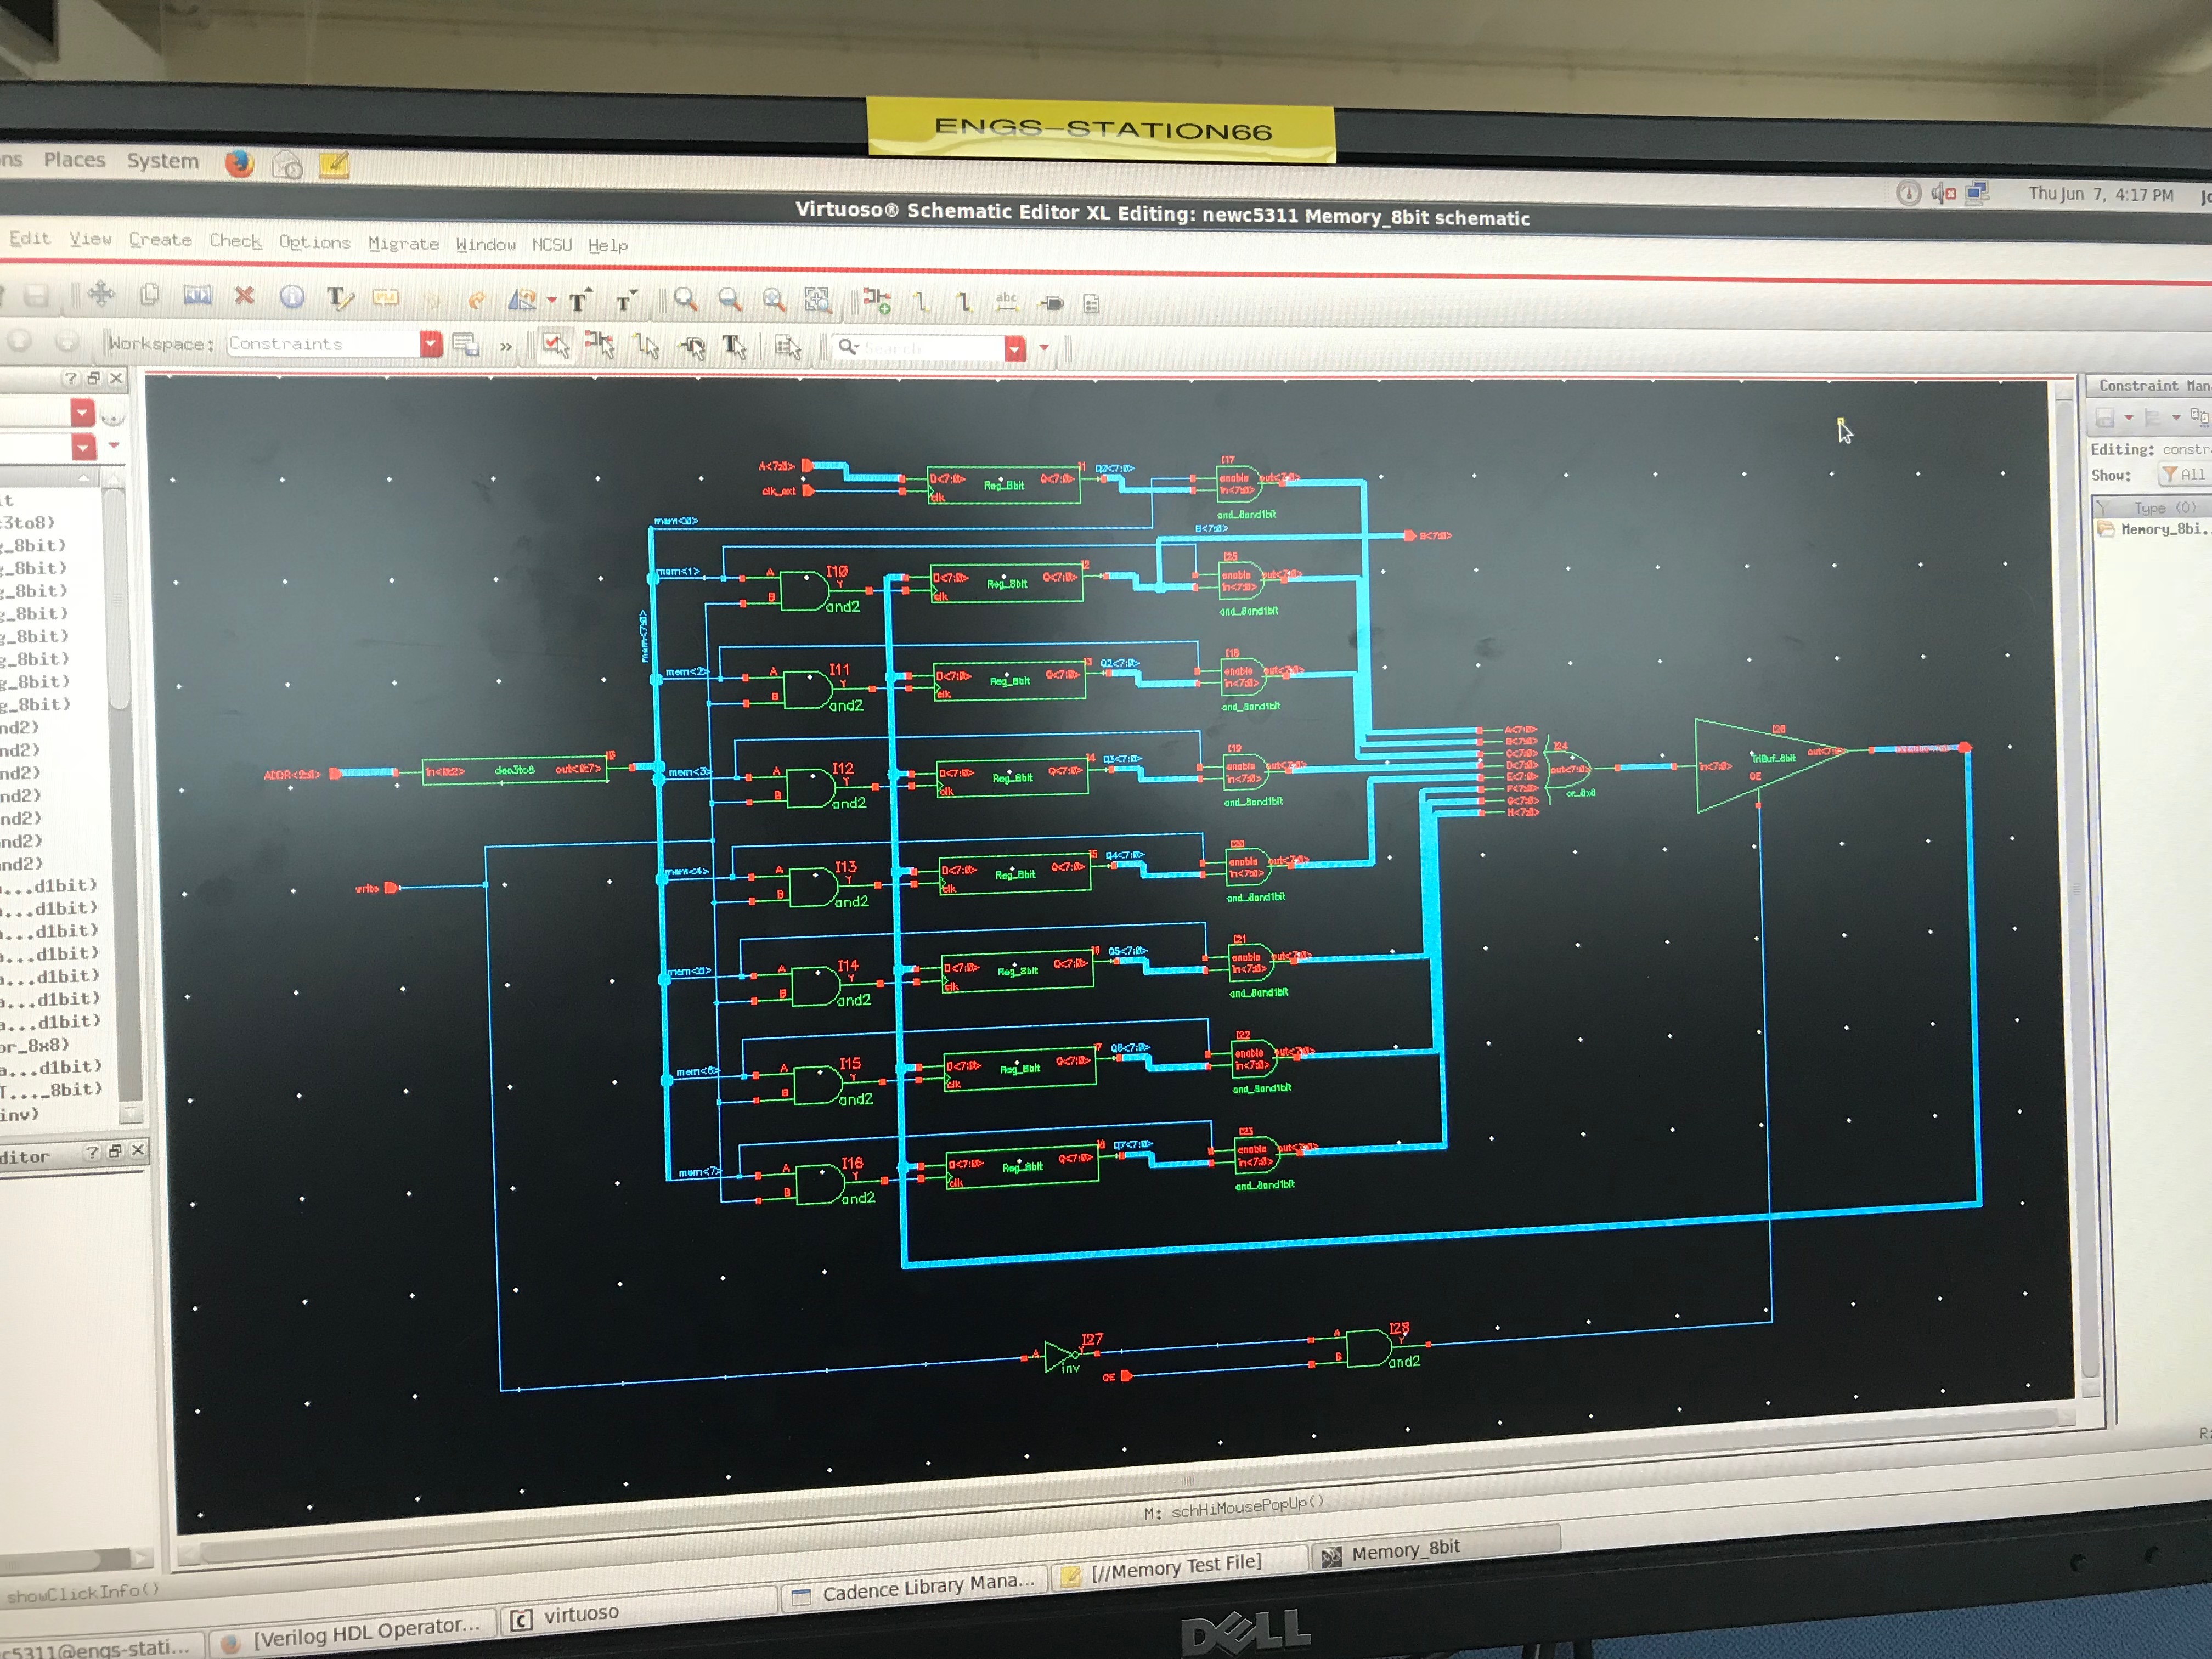Select Memory_8bi folder in Constraint Manager
This screenshot has height=1659, width=2212.
2153,529
